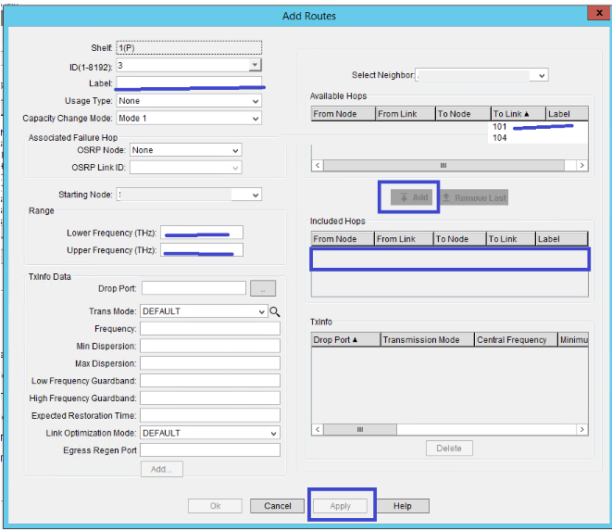Click the Label input field
Viewport: 612px width, 531px height.
tap(189, 82)
